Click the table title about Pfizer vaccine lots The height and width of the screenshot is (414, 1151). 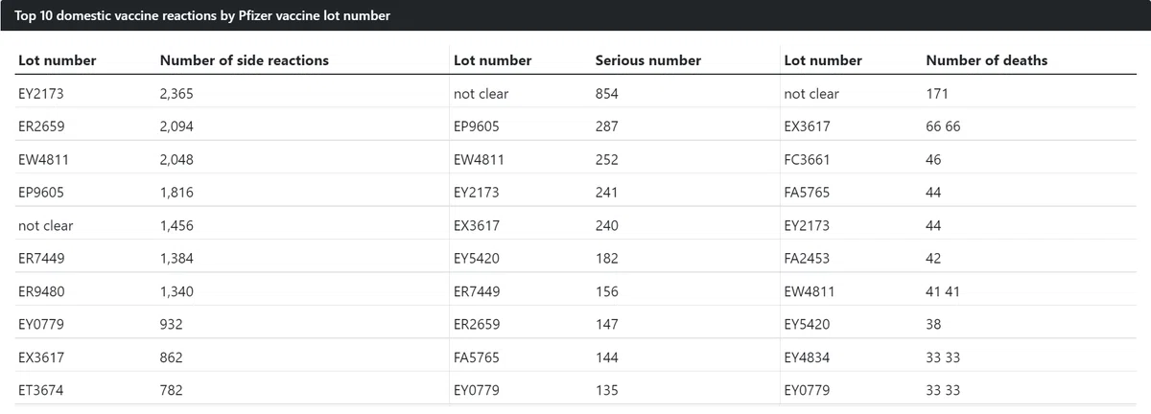[202, 16]
